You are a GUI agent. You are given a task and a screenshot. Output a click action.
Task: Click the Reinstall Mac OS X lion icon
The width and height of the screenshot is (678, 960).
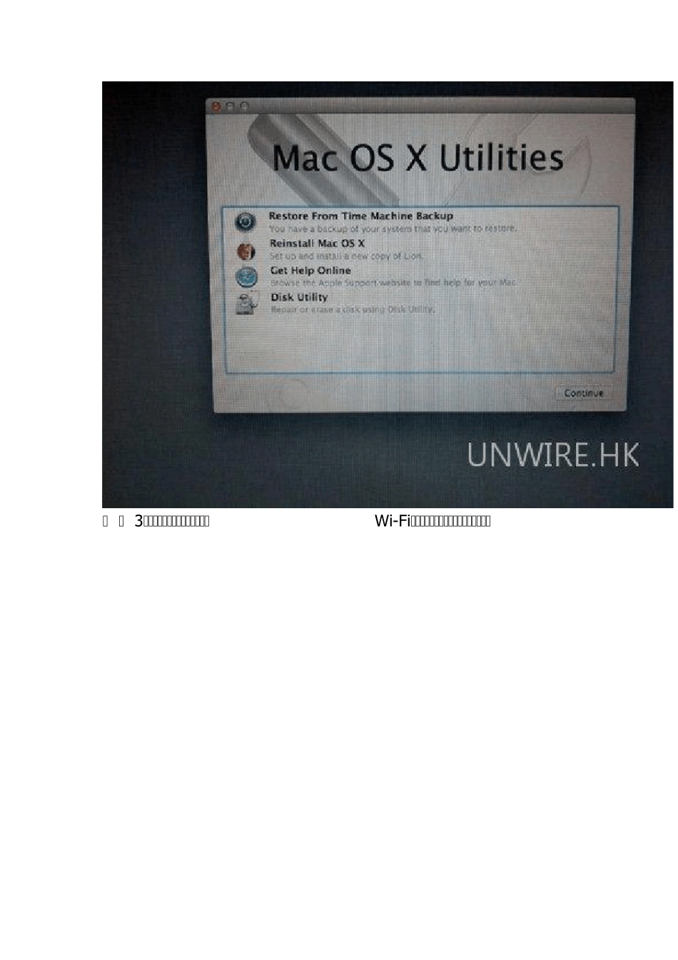pyautogui.click(x=246, y=251)
